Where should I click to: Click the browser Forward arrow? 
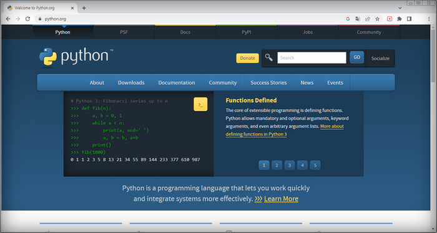(x=18, y=19)
